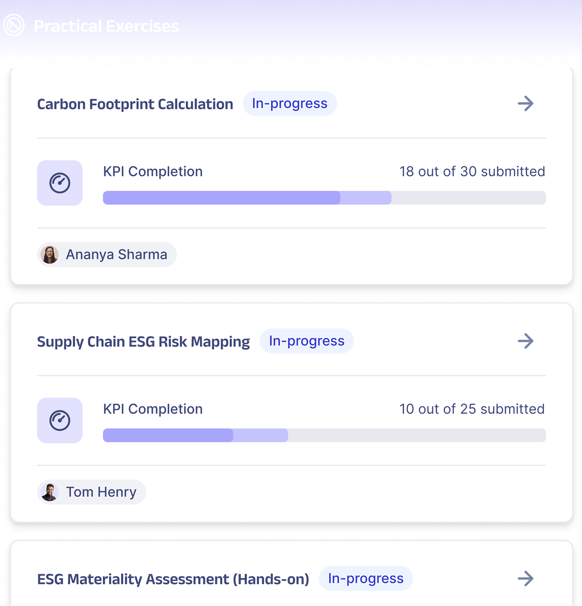Screen dimensions: 582x606
Task: Click the Practical Exercises header title
Action: click(106, 26)
